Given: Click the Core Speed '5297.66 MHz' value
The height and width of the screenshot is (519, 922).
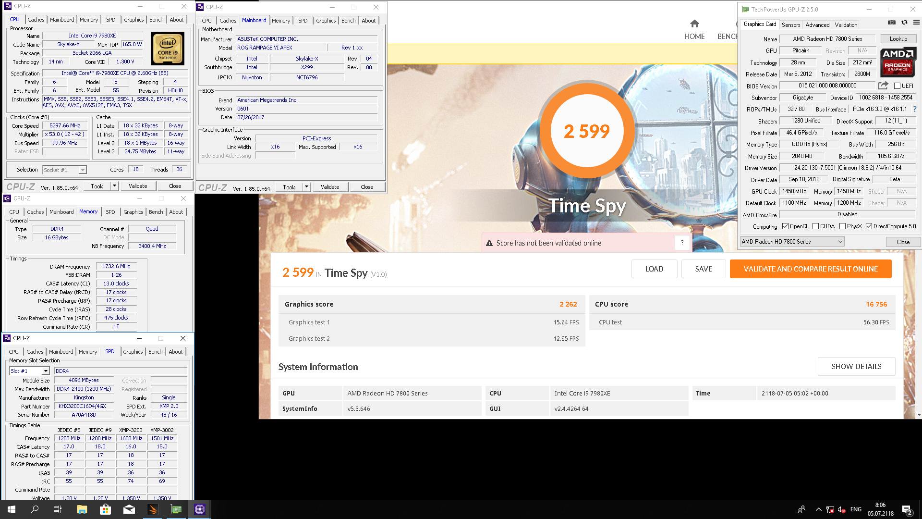Looking at the screenshot, I should pyautogui.click(x=65, y=125).
